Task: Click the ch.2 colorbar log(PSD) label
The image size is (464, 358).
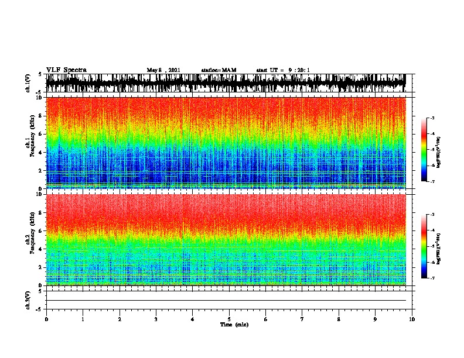Action: pyautogui.click(x=439, y=249)
